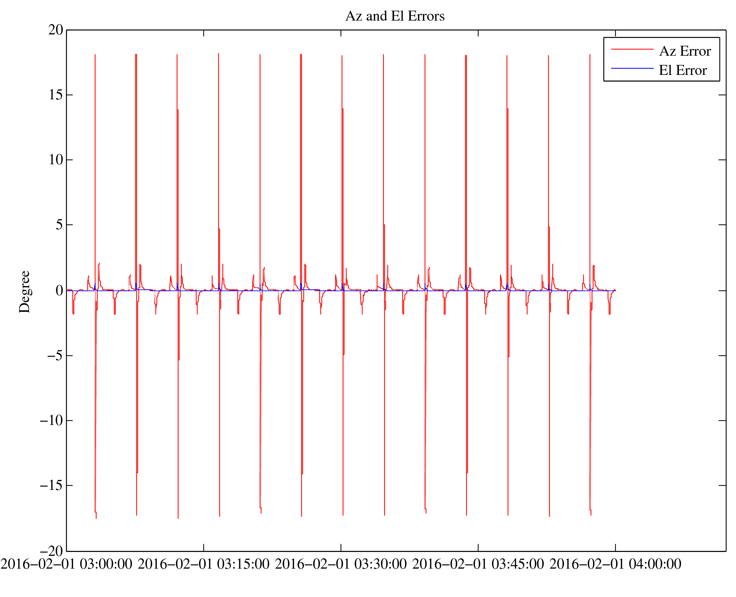Click the y-axis tick label 20
736x597 pixels.
click(x=56, y=30)
